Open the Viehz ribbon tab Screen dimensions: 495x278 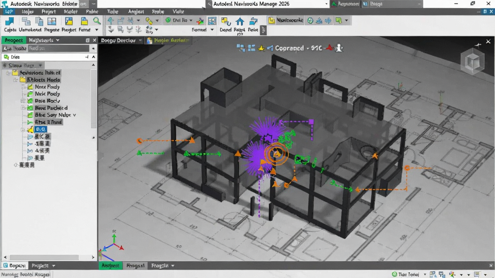(178, 12)
